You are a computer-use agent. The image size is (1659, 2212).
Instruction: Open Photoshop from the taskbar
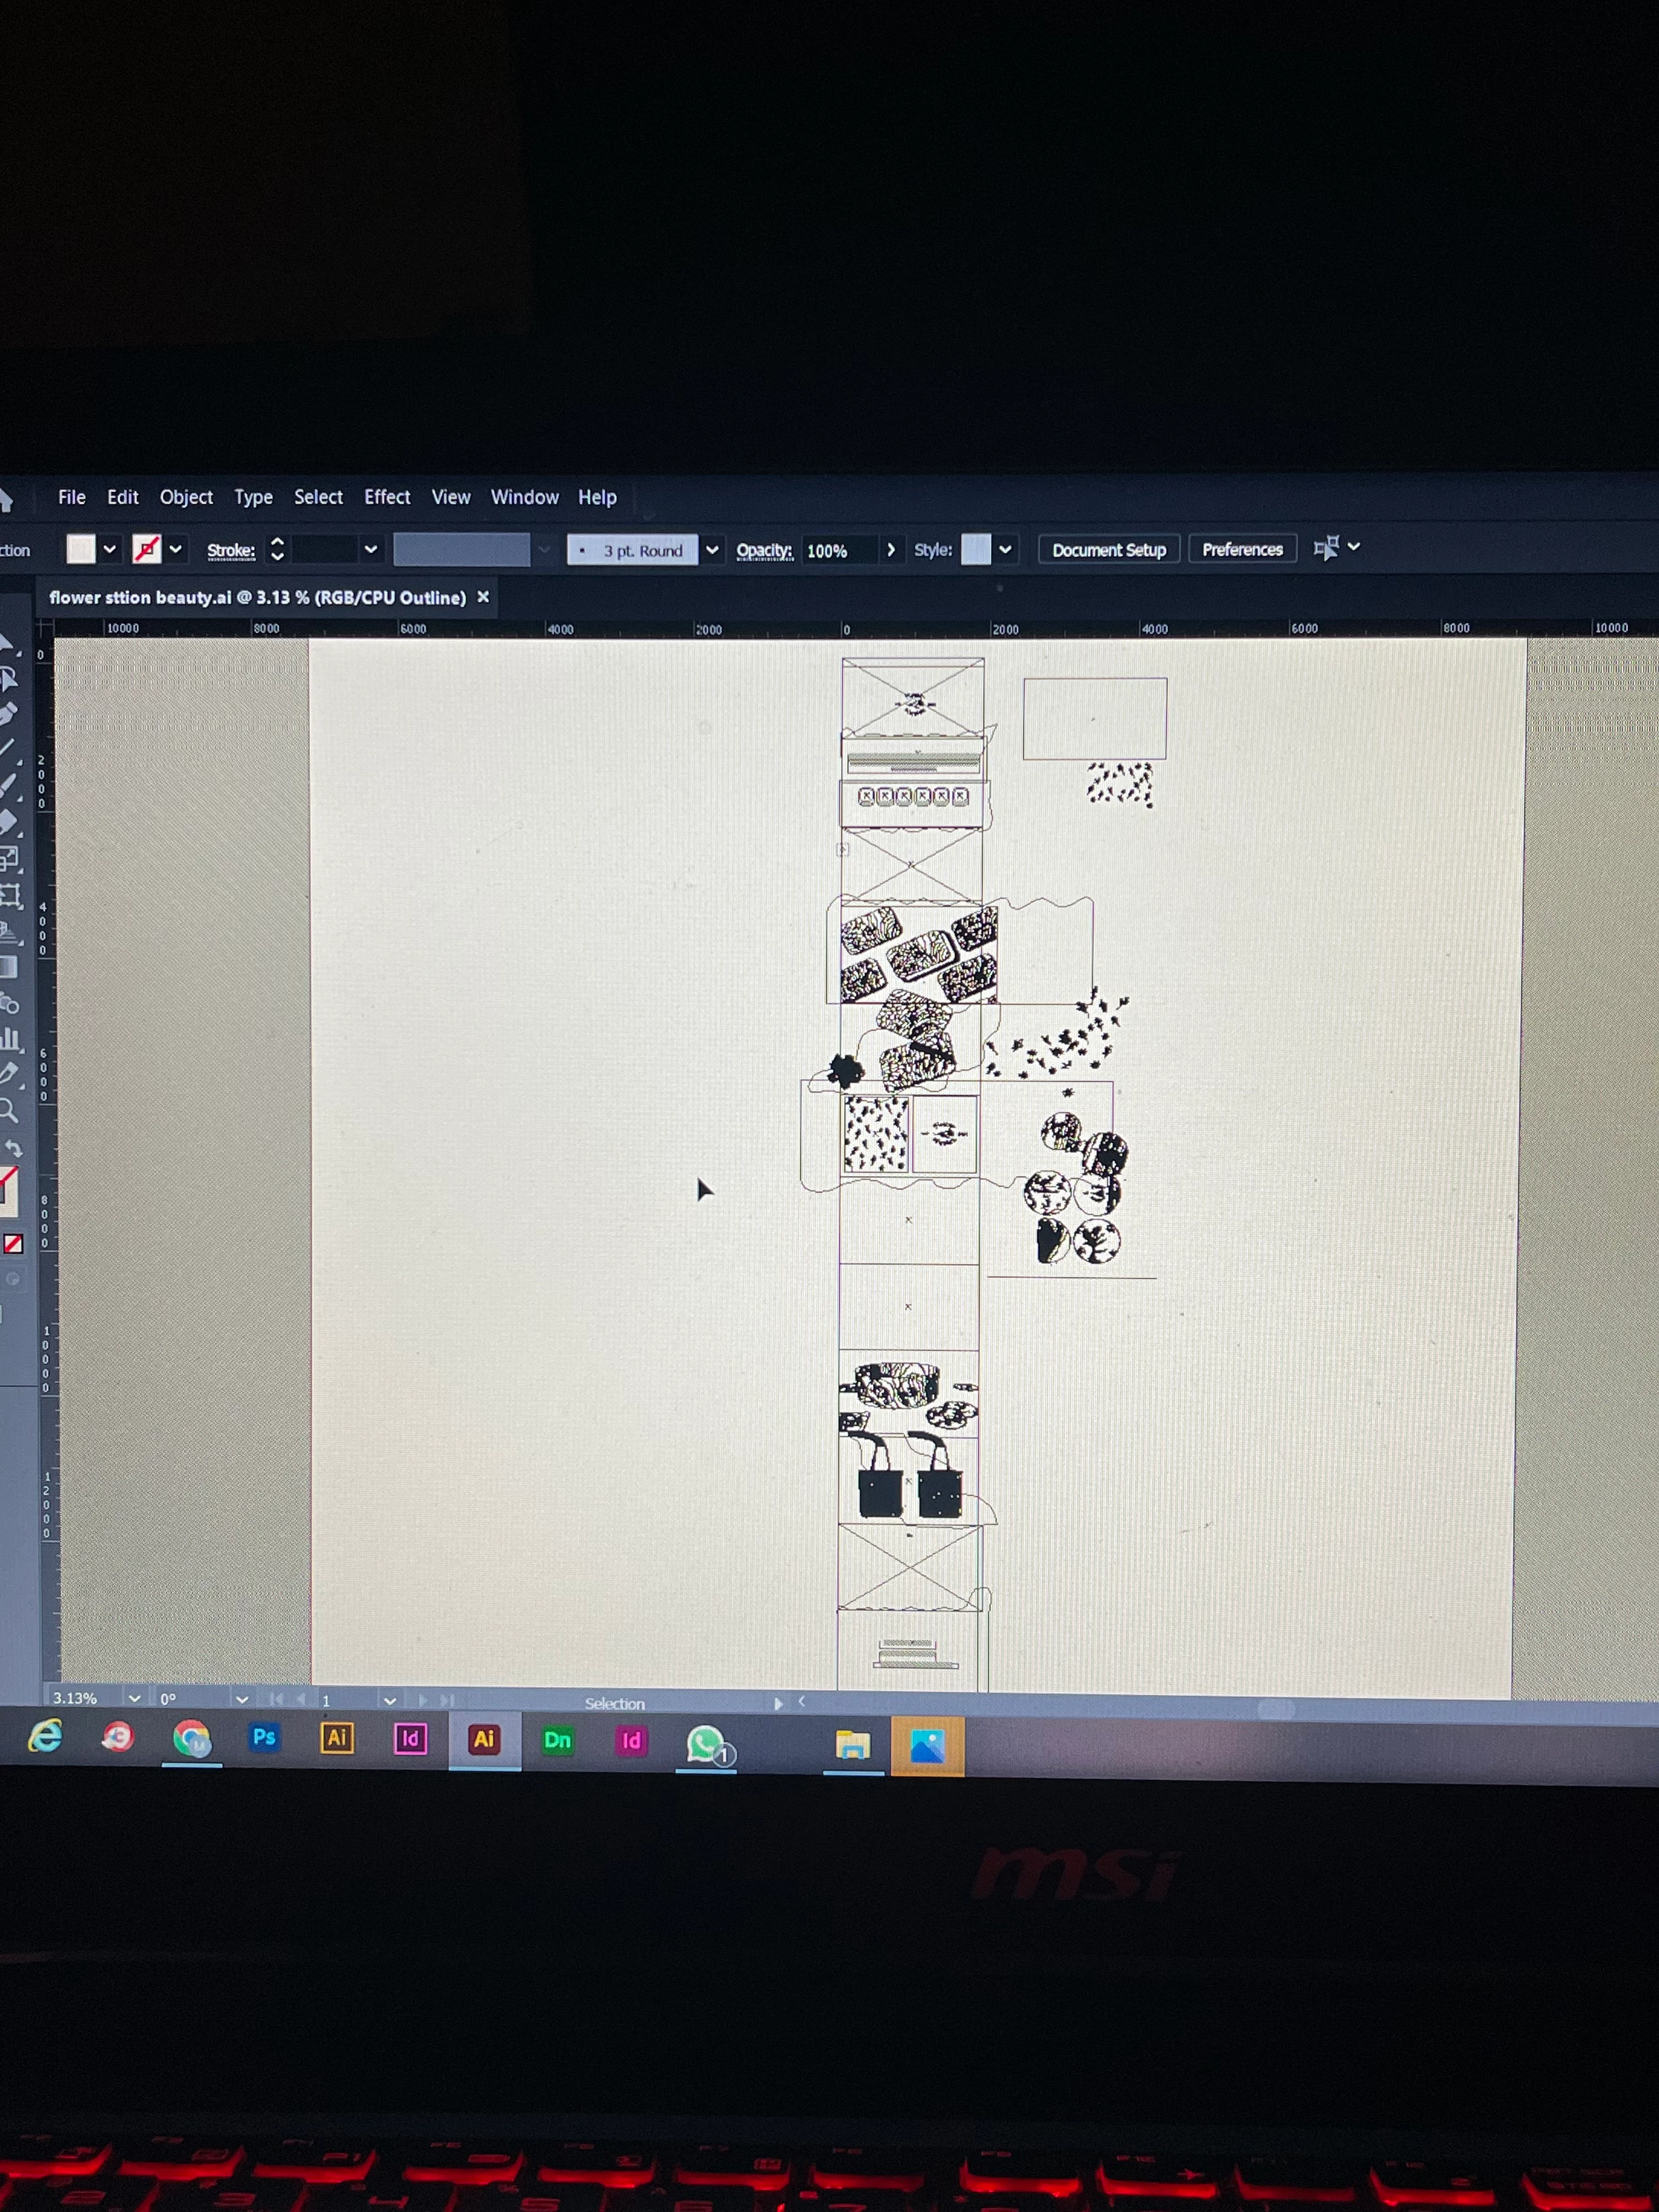click(264, 1737)
